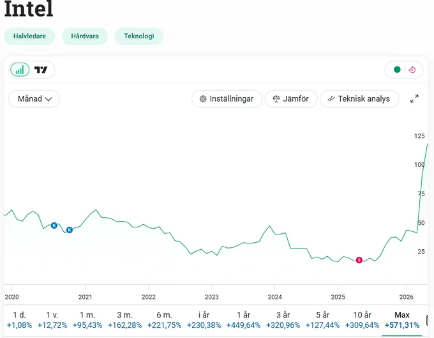Open the price history clock icon
Screen dimensions: 434x338
click(412, 70)
